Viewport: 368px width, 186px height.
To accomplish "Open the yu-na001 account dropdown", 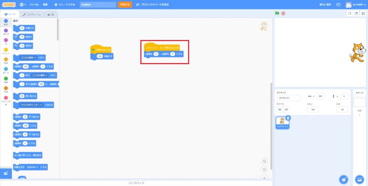I will pos(356,4).
